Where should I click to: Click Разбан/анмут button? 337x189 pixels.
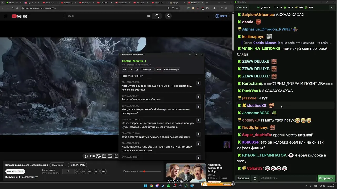pos(171,70)
